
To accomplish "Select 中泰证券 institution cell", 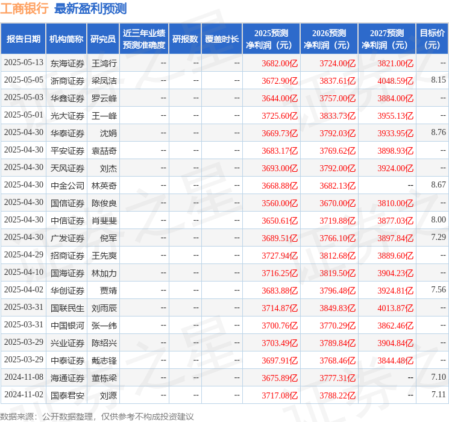I will tap(68, 360).
